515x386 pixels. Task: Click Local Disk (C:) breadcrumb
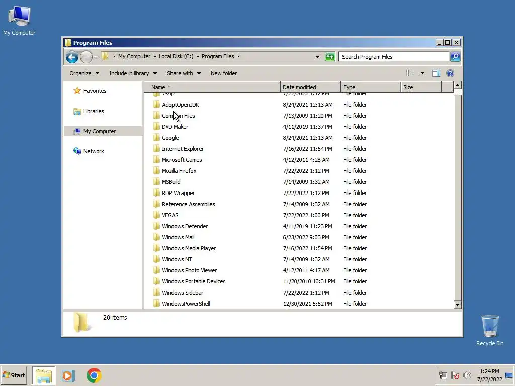(x=176, y=56)
